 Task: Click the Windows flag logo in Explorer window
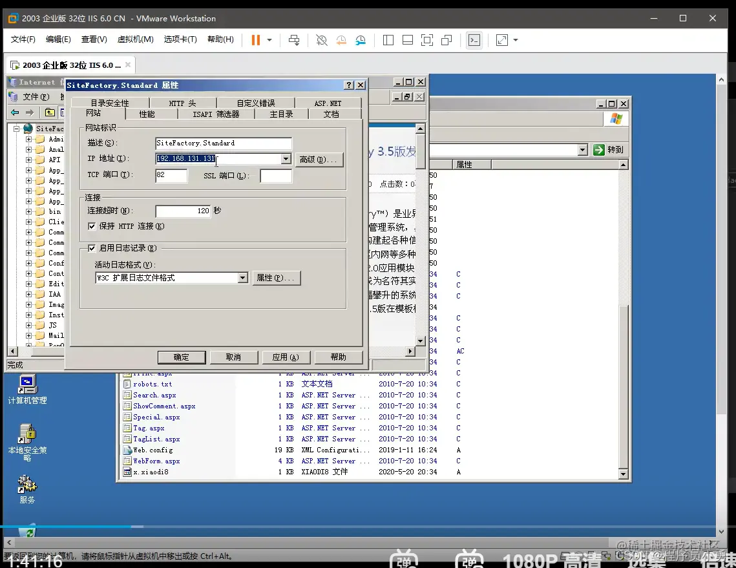click(616, 119)
